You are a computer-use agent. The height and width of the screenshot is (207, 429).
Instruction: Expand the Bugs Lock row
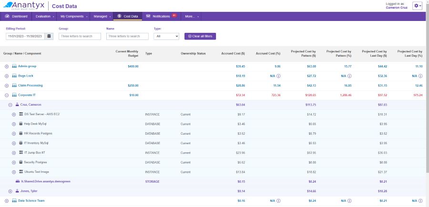(x=7, y=76)
